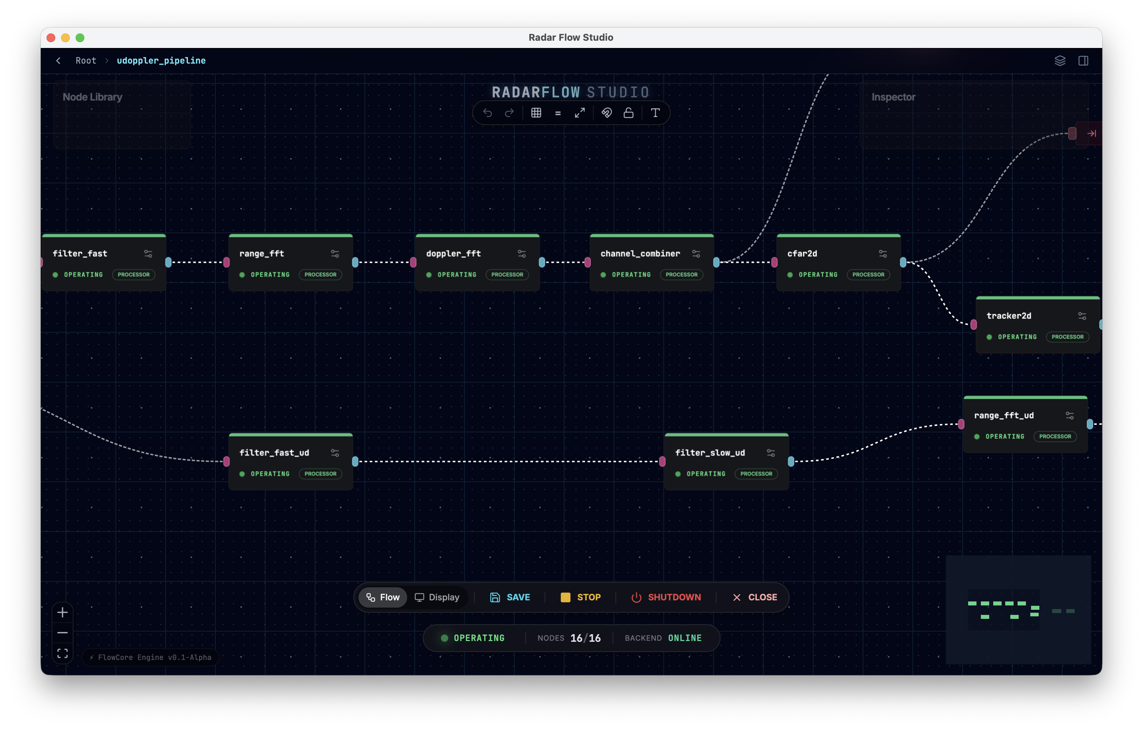Toggle the canvas lock padlock icon
Viewport: 1143px width, 729px height.
point(629,113)
